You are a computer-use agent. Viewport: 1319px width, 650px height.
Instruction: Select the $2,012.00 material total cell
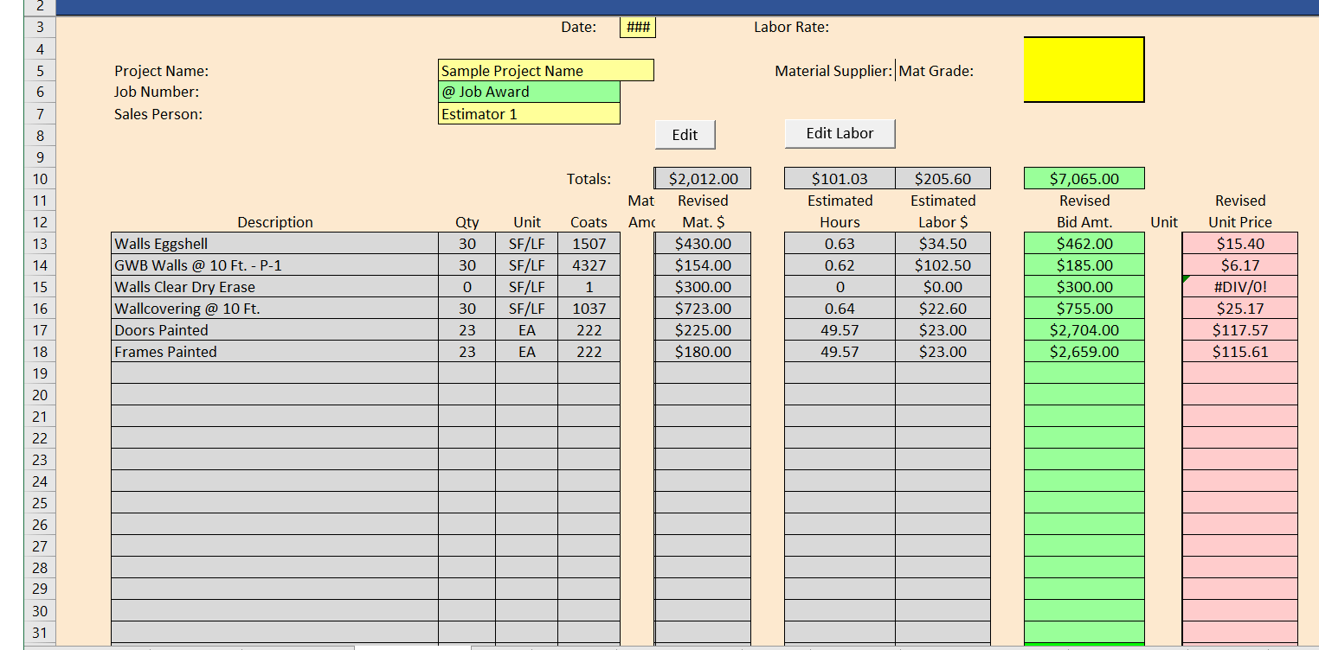pos(703,179)
